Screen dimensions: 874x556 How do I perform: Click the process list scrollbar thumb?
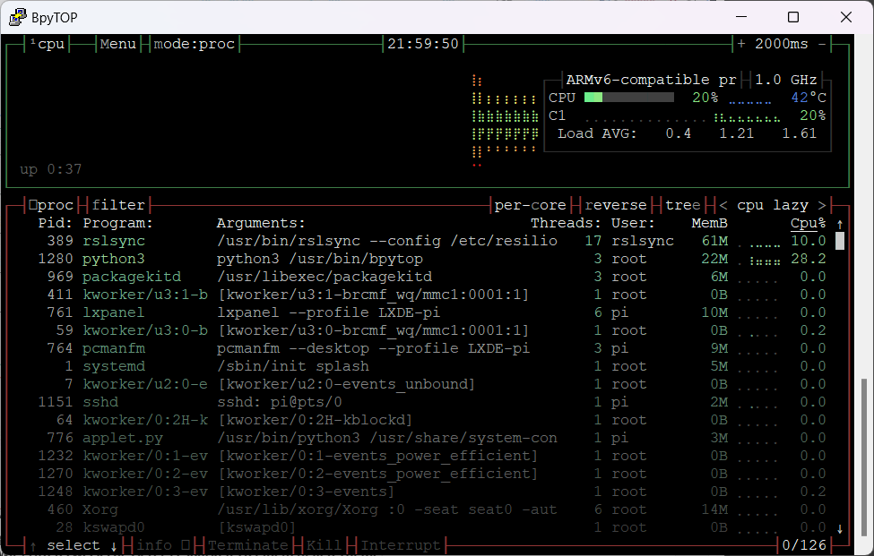840,241
